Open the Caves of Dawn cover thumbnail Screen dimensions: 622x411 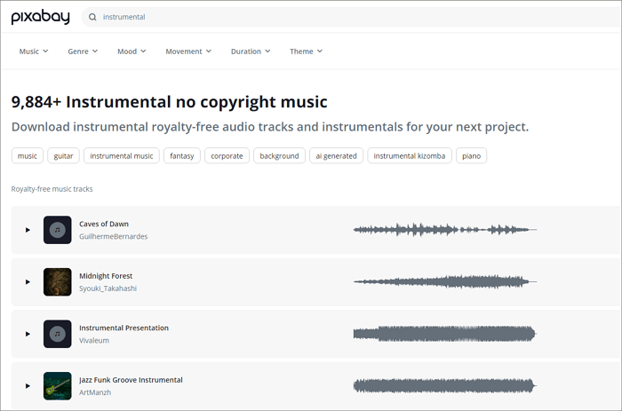(x=57, y=230)
